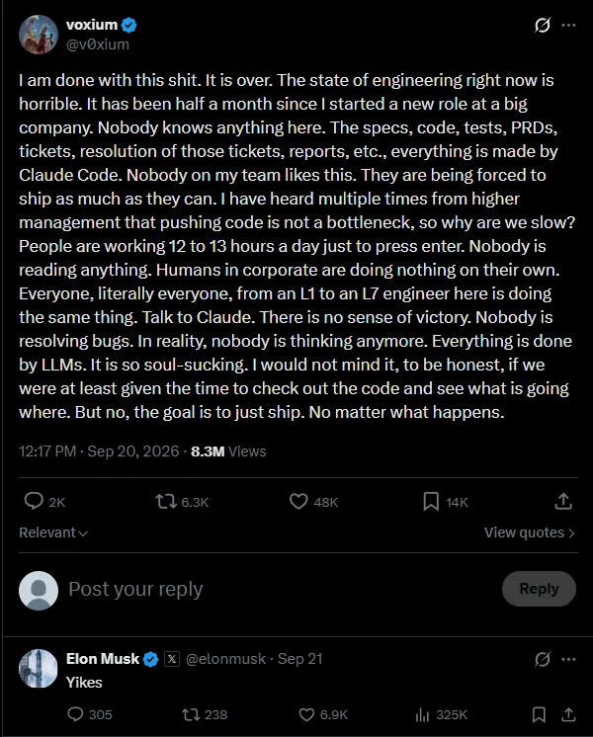
Task: Reply to Elon Musk's Yikes comment
Action: (75, 714)
